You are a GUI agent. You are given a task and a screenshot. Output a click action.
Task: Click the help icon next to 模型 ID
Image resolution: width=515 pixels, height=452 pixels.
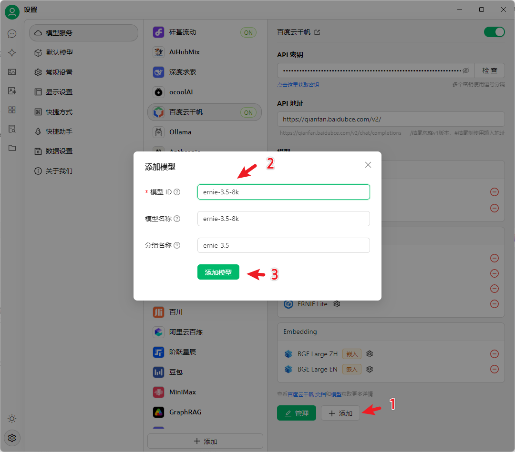pyautogui.click(x=177, y=192)
